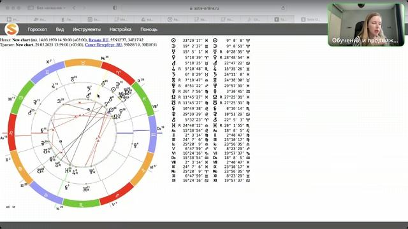The image size is (408, 229).
Task: Open the Помощь menu
Action: 149,30
